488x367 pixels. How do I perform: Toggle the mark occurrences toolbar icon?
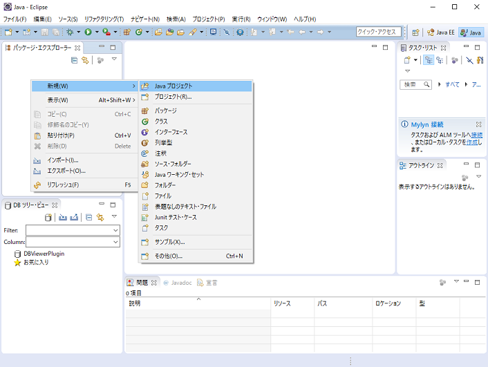click(x=227, y=32)
